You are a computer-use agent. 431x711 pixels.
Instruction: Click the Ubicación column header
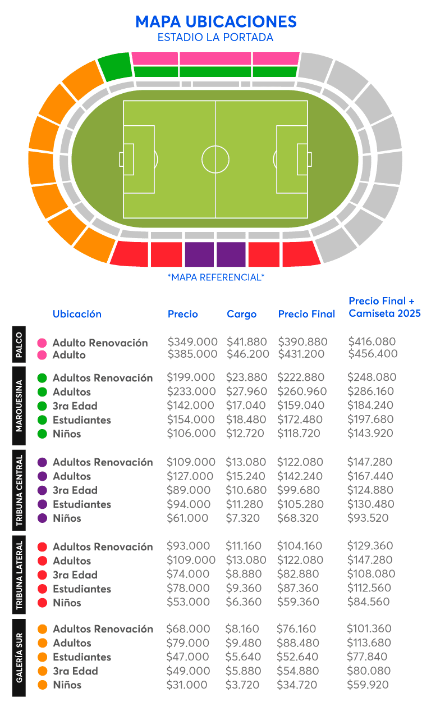click(77, 314)
